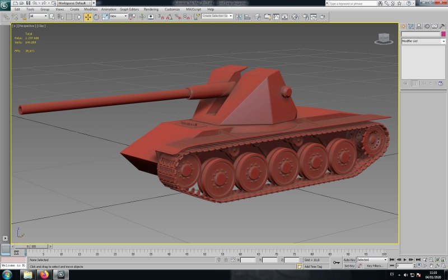Toggle Window/Crossing selection mode
Viewport: 448px width, 280px height.
tap(78, 17)
